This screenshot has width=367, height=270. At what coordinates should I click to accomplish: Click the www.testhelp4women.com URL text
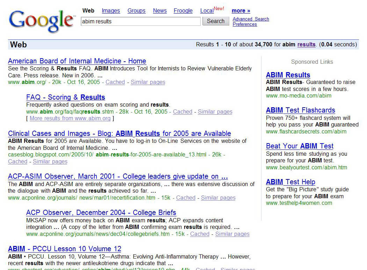299,203
